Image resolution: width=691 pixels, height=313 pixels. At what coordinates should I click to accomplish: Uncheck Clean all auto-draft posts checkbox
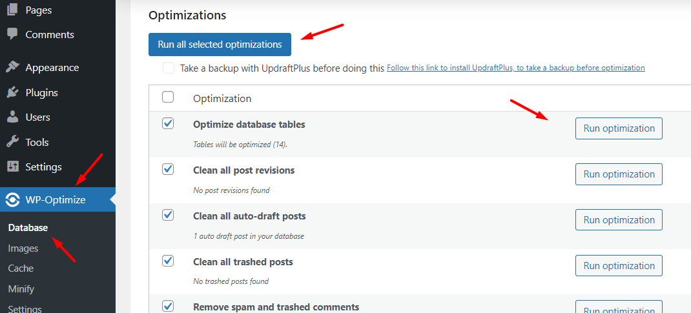[168, 215]
